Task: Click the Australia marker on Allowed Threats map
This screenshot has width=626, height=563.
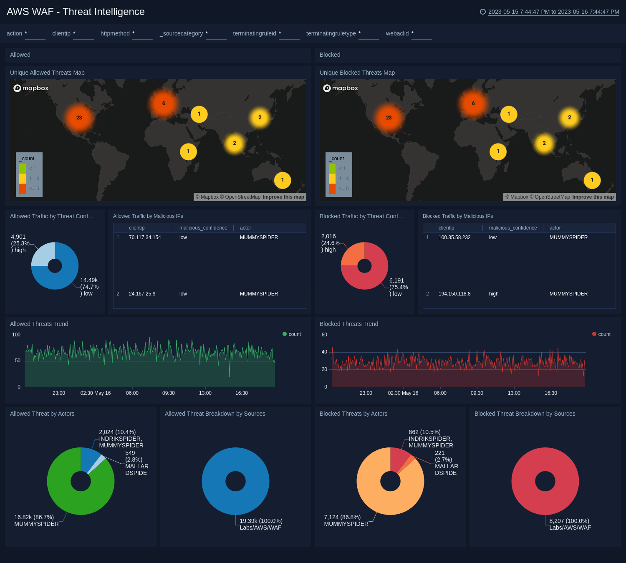Action: [x=283, y=180]
